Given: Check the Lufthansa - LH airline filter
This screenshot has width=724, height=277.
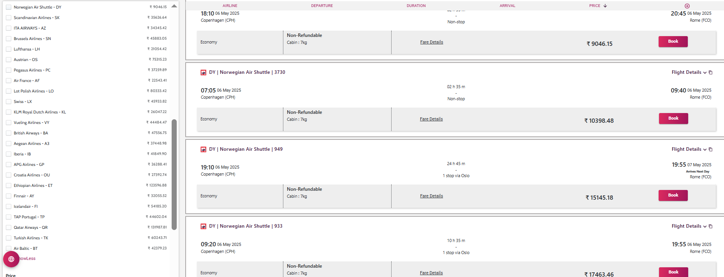Looking at the screenshot, I should point(9,49).
